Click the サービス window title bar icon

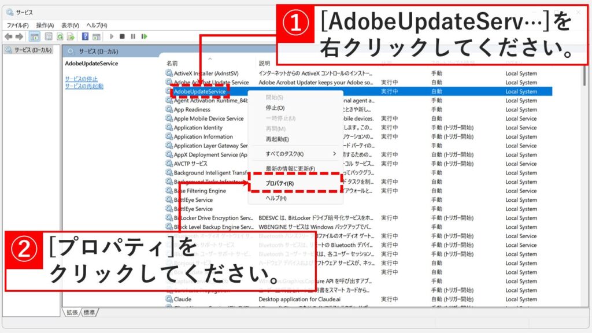[10, 13]
